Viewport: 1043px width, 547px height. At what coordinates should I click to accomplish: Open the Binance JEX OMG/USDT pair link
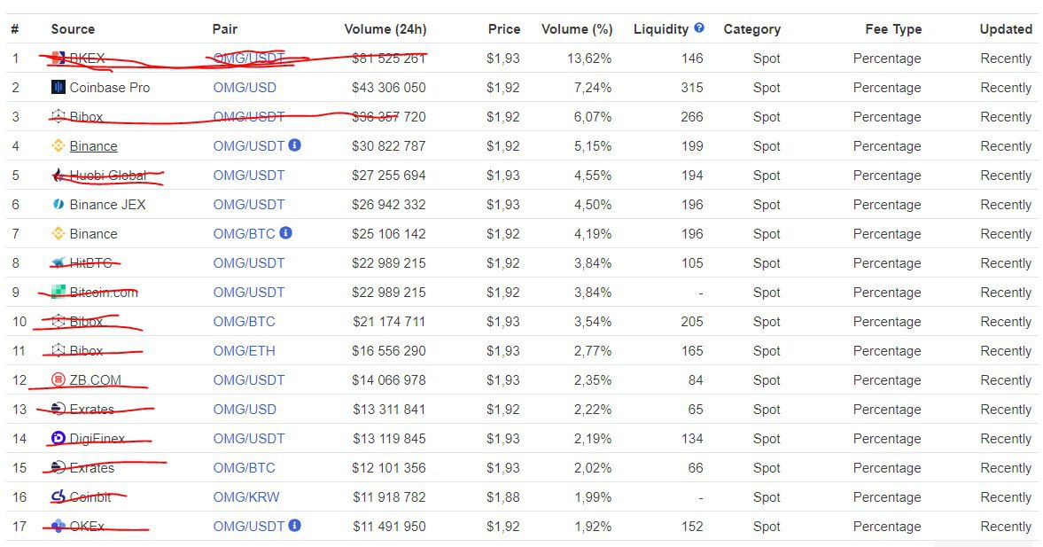pos(249,205)
